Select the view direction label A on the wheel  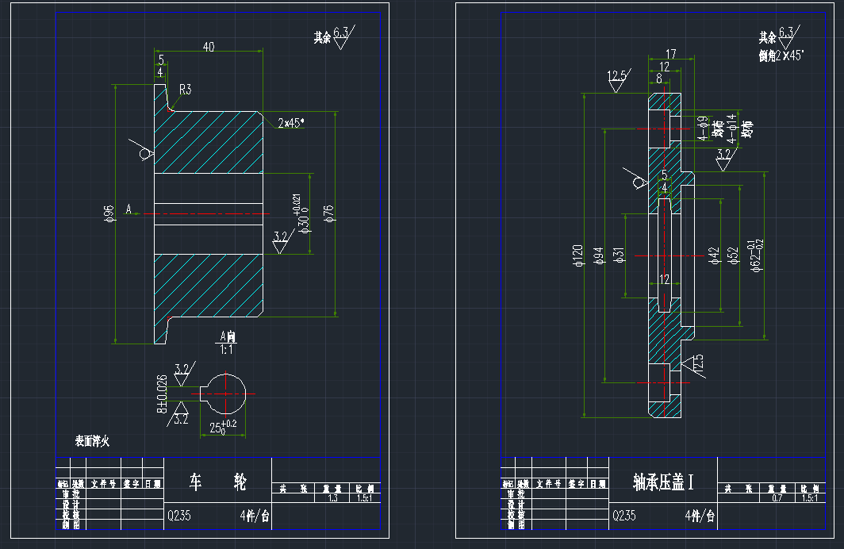129,209
